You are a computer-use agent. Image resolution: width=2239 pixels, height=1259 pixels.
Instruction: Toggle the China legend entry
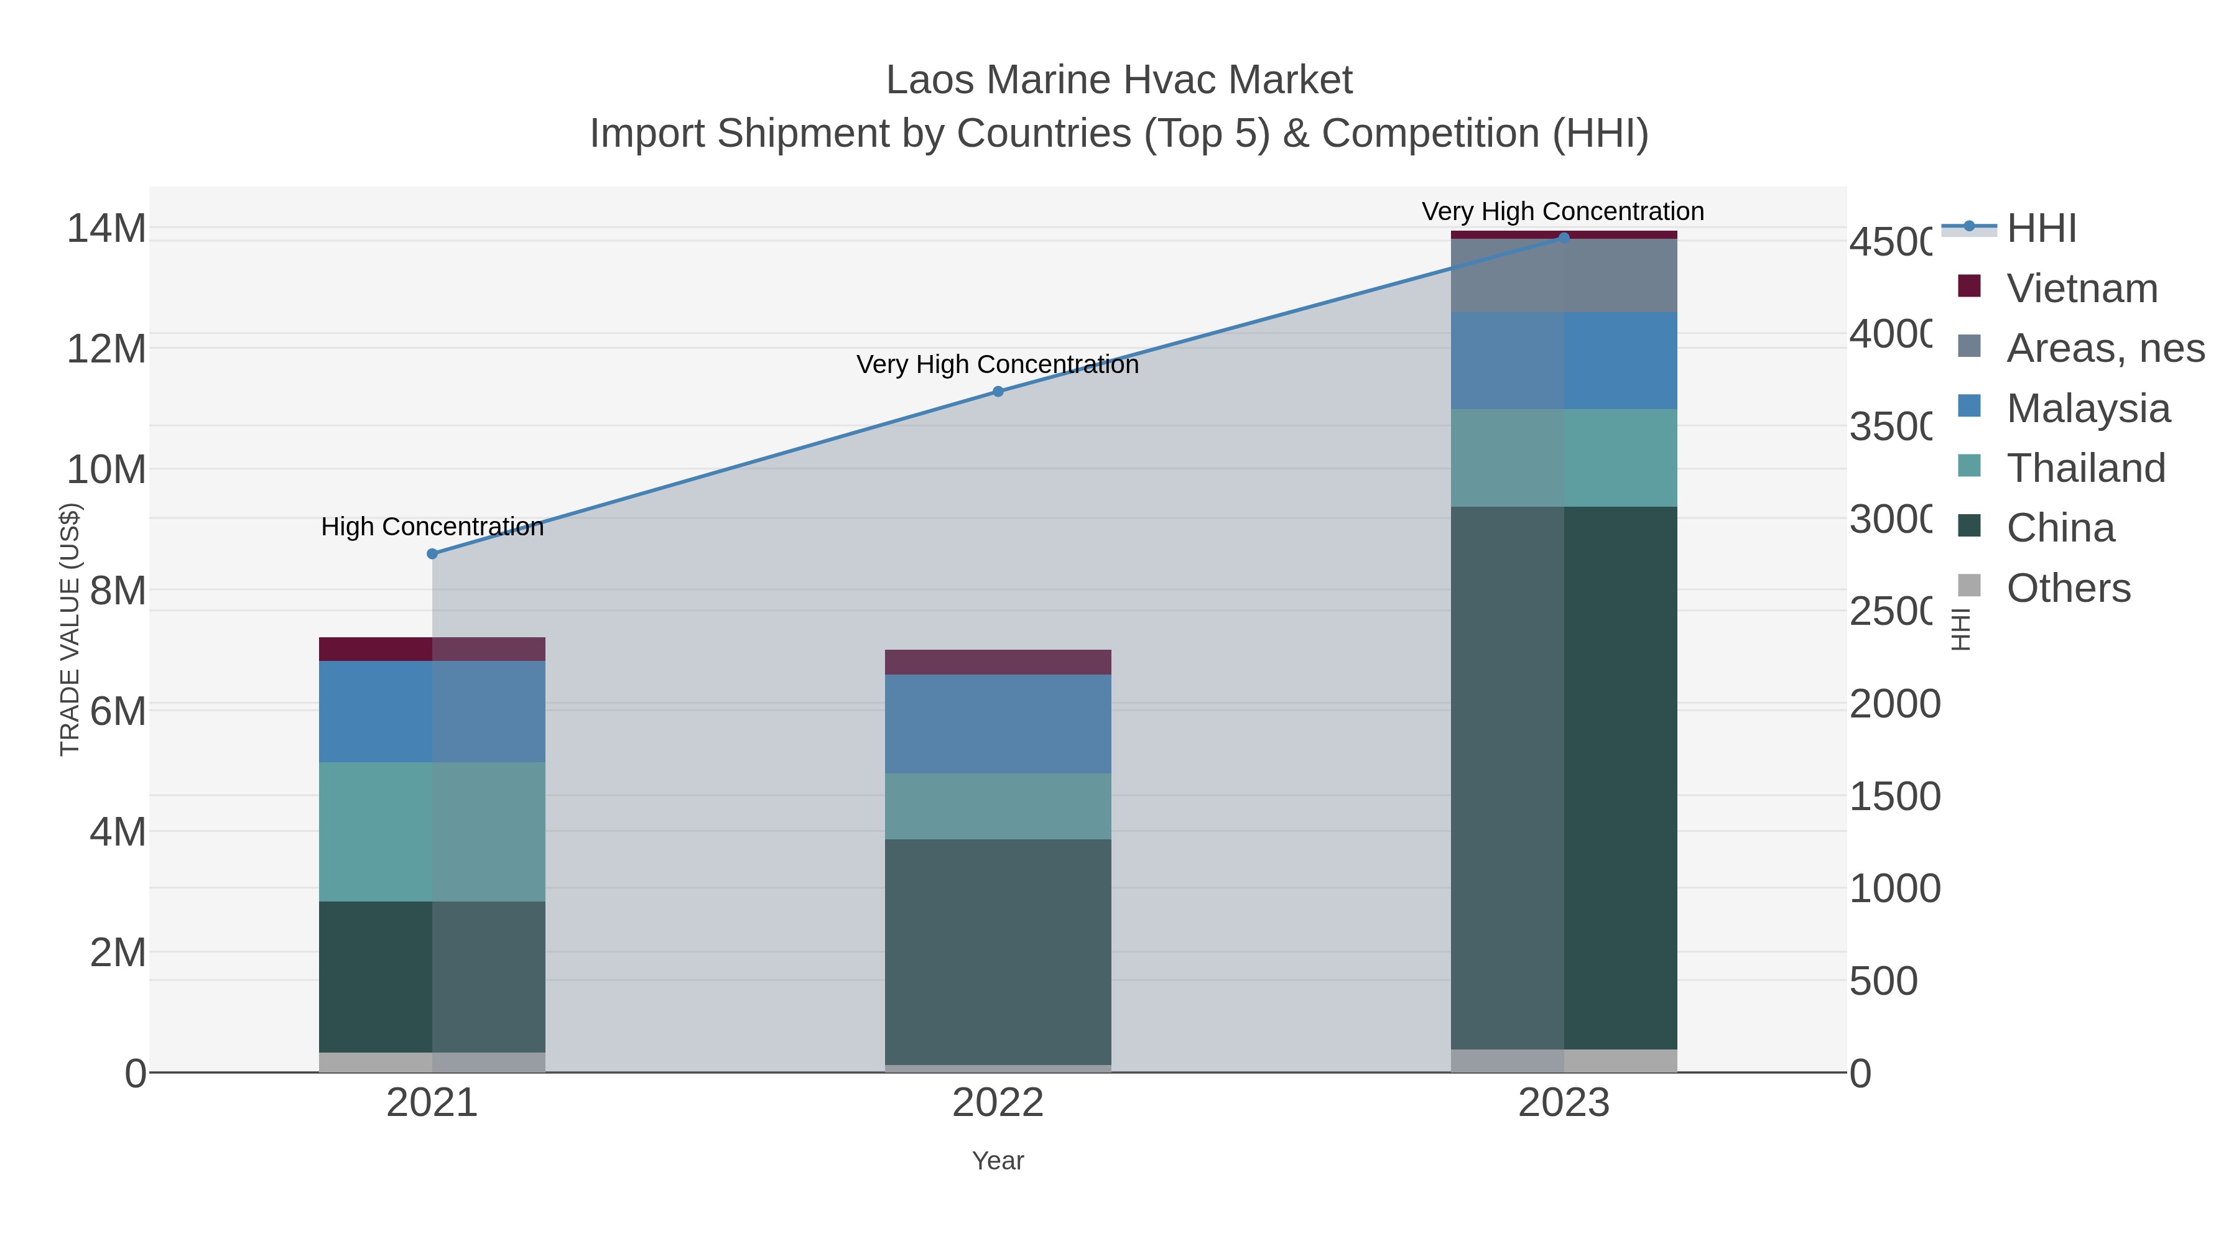pyautogui.click(x=2036, y=527)
